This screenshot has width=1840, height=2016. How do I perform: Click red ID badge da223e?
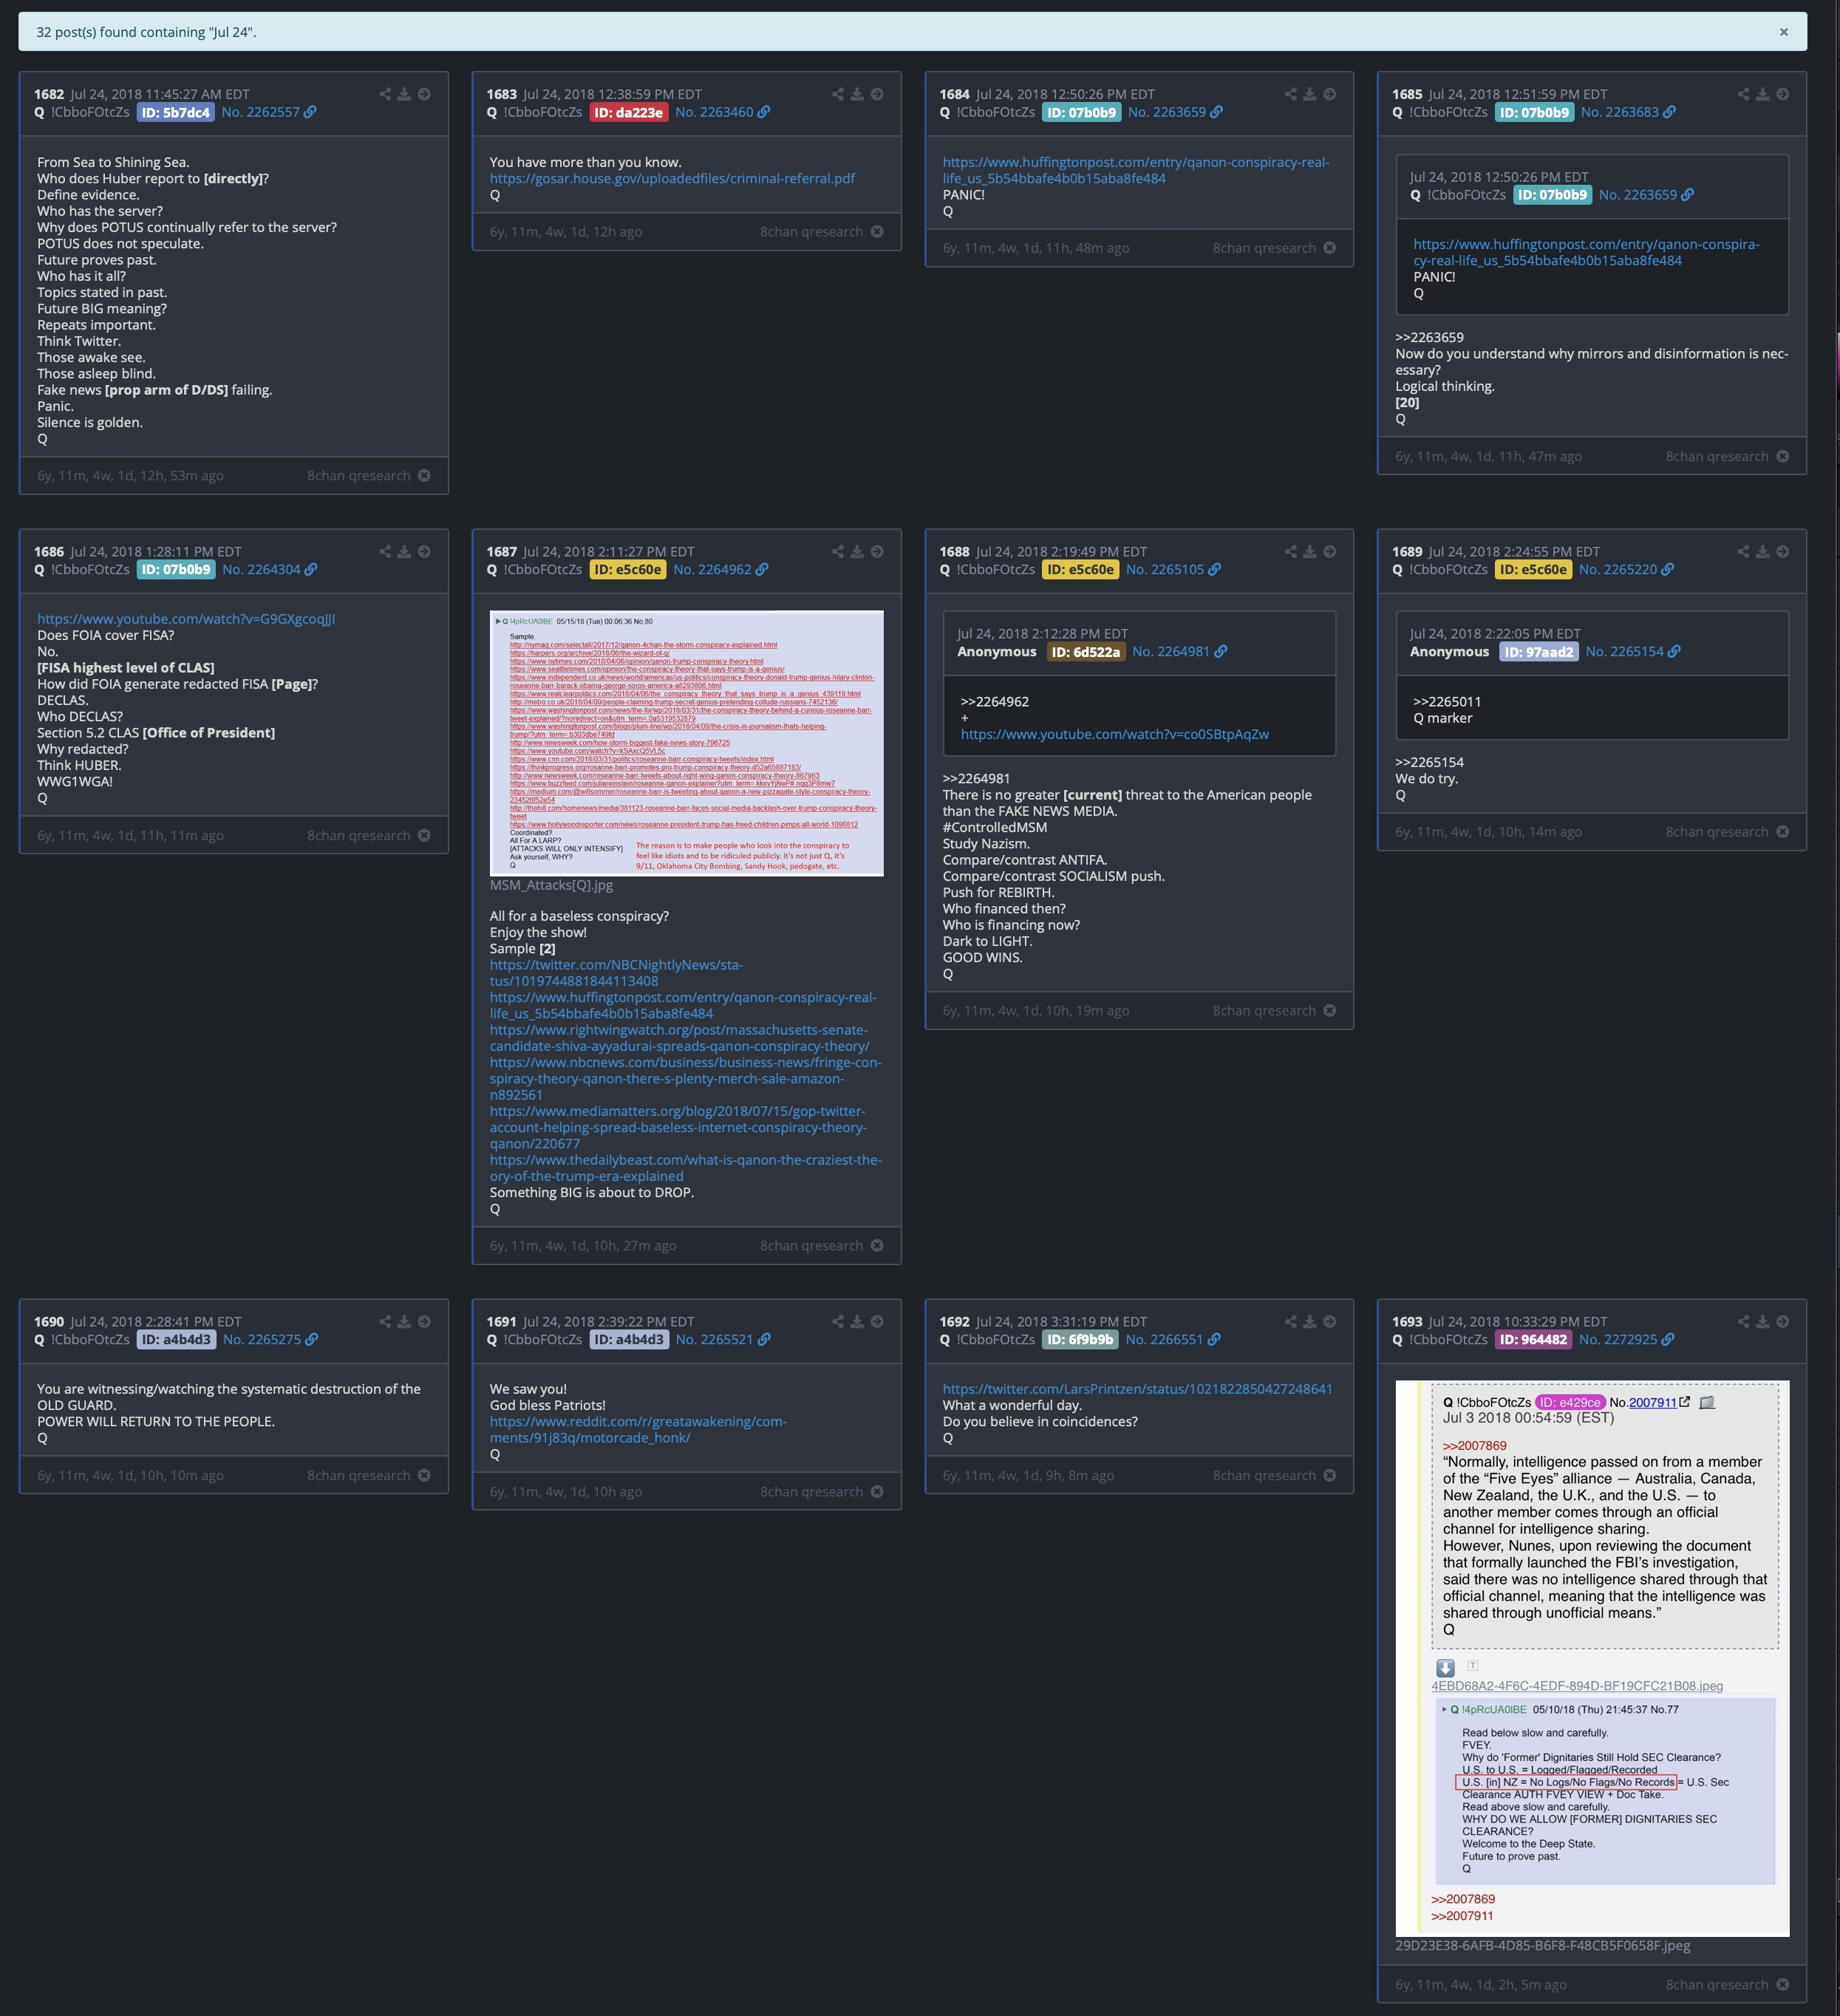628,112
